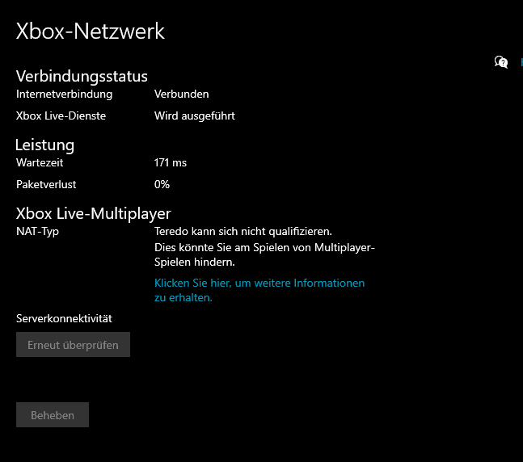Click the Teredo kann sich nicht qualifizieren text
523x462 pixels.
coord(243,231)
